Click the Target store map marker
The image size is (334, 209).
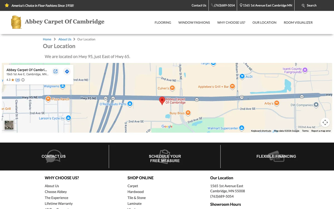tap(213, 64)
